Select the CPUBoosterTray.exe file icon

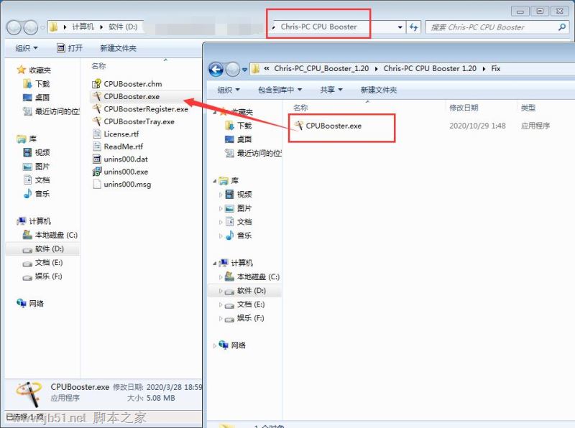pos(97,121)
